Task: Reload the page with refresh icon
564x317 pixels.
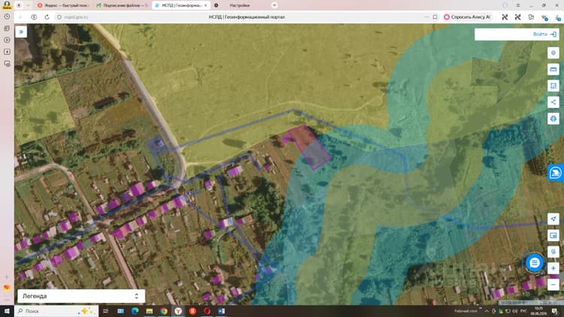Action: tap(47, 17)
